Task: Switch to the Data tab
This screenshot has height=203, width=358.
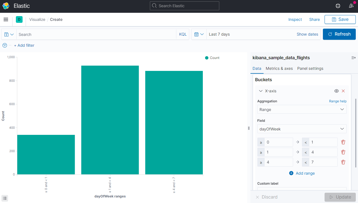Action: (x=257, y=68)
